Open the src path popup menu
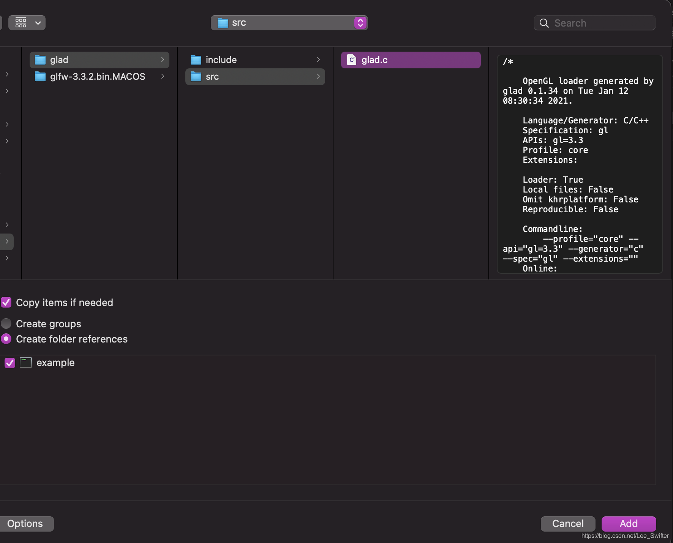Screen dimensions: 673x543 click(x=289, y=23)
